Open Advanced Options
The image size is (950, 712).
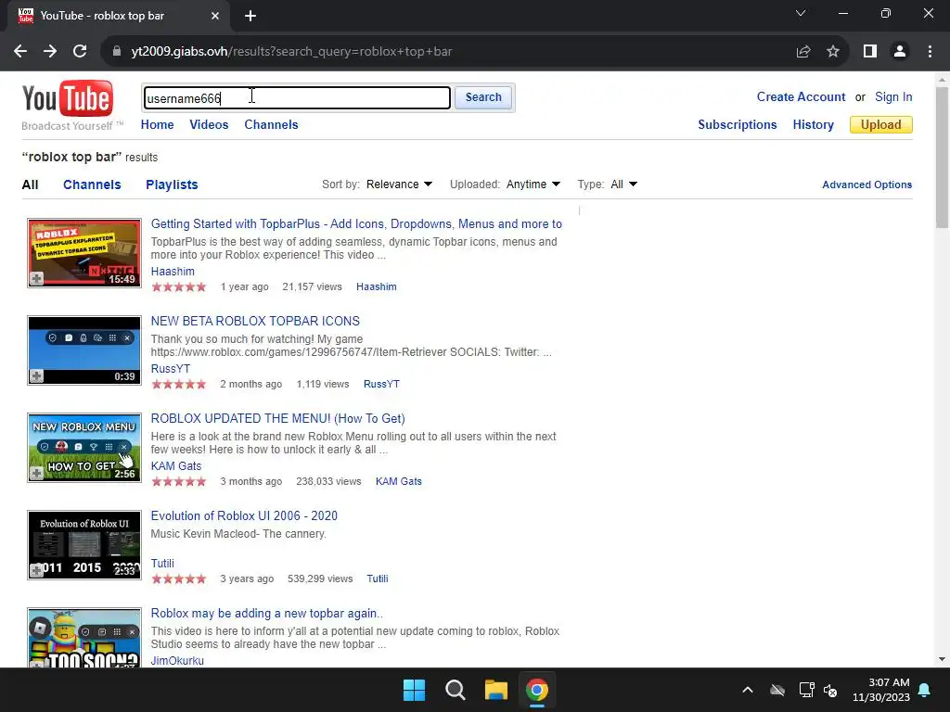867,184
